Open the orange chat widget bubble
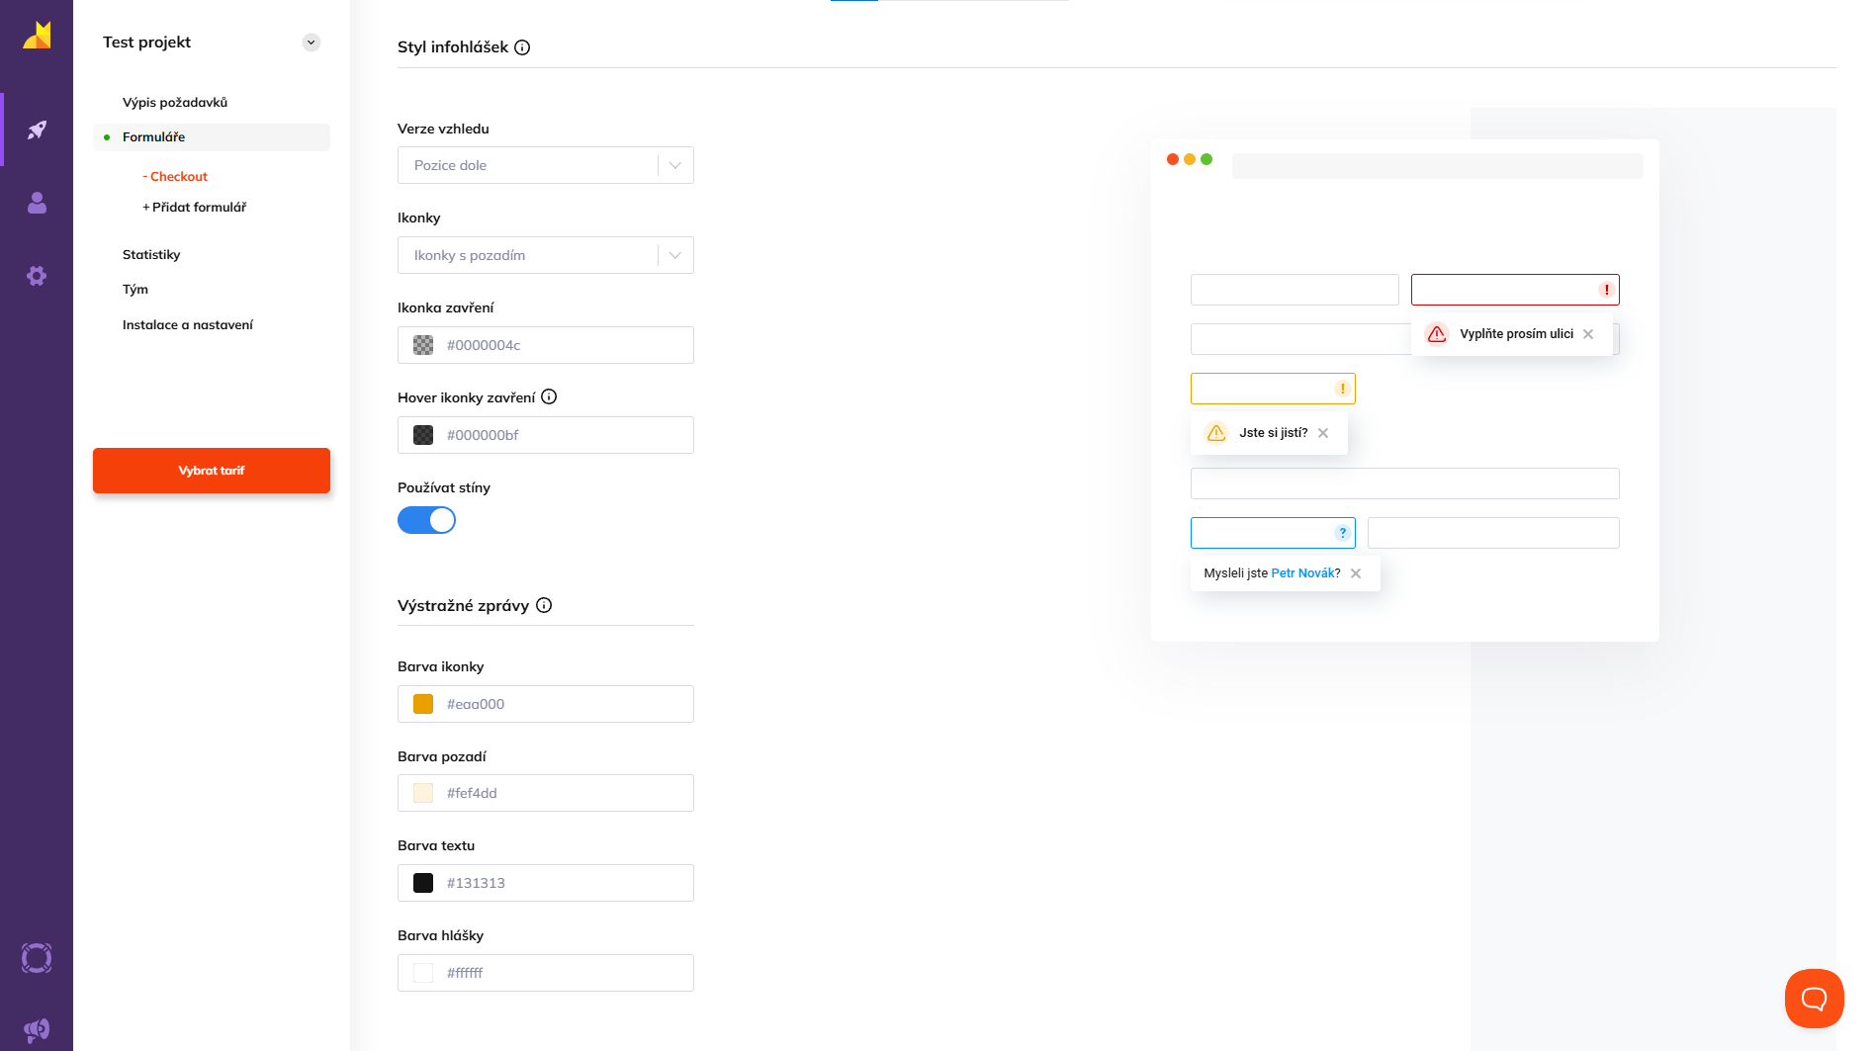Image resolution: width=1874 pixels, height=1051 pixels. pos(1814,999)
